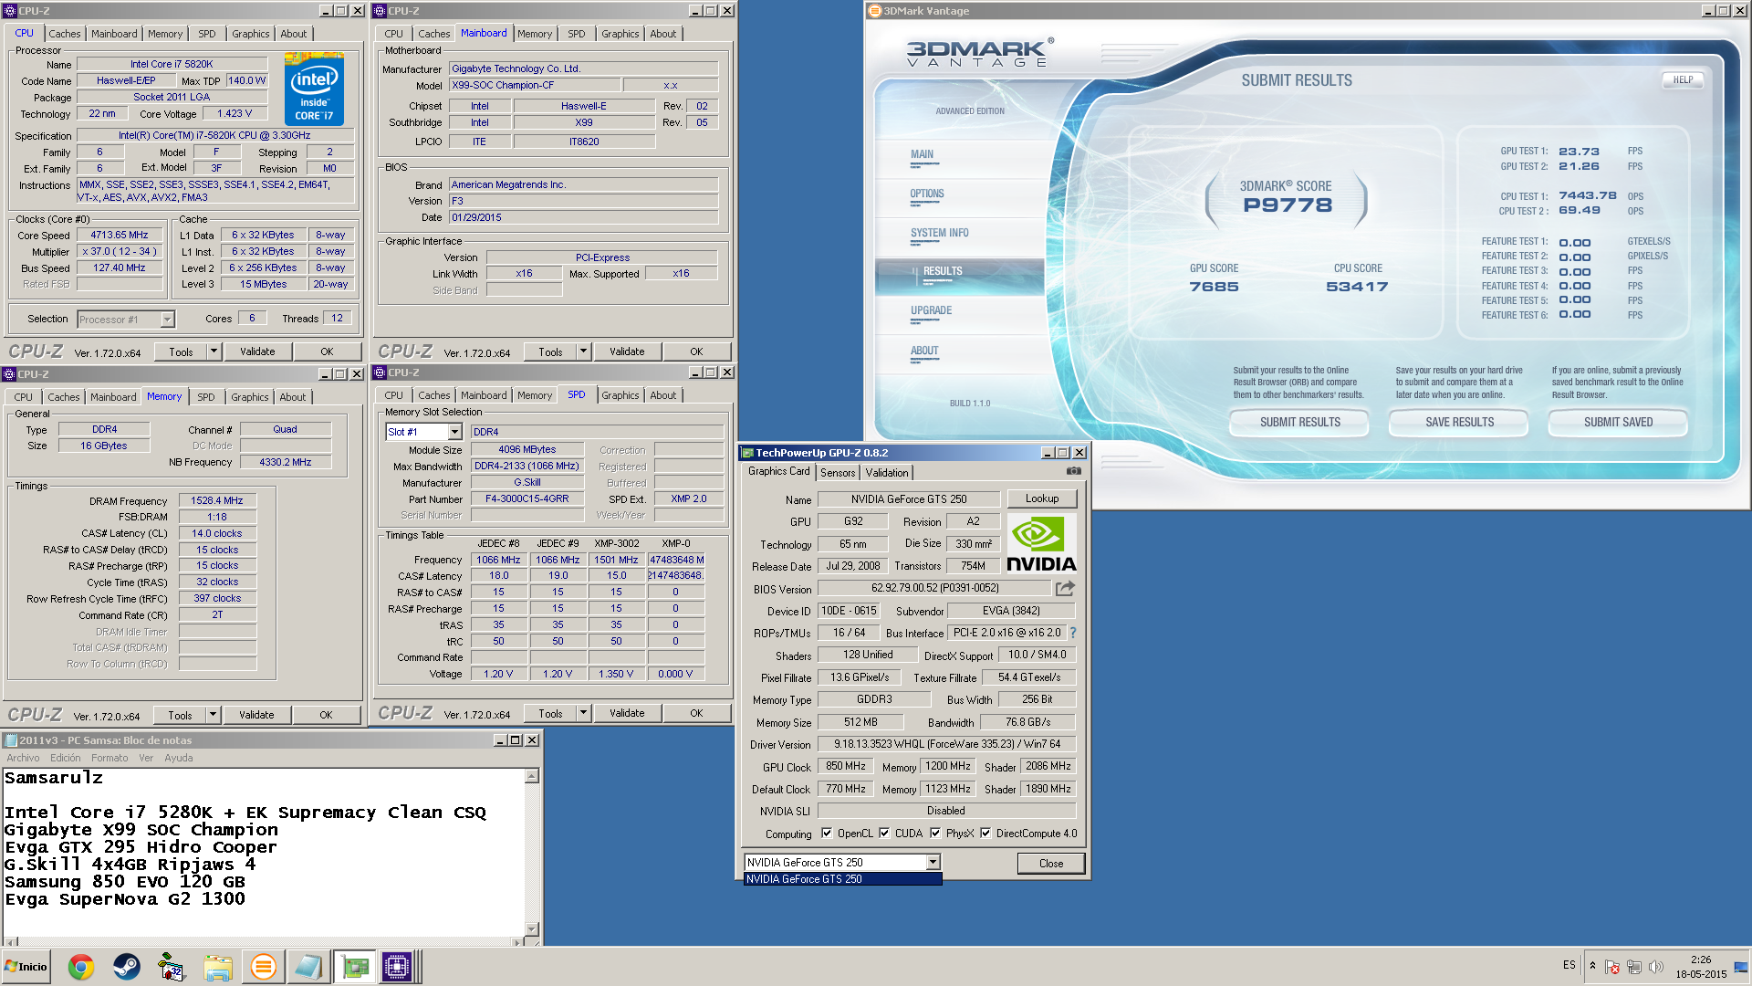Click the Notepad title bar icon
The image size is (1752, 986).
[x=10, y=740]
